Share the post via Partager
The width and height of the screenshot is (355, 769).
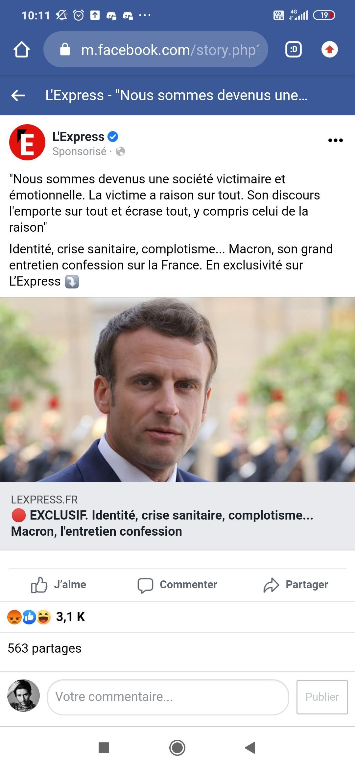coord(296,585)
